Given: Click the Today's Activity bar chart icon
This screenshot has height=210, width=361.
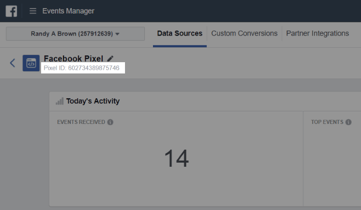Looking at the screenshot, I should tap(60, 101).
